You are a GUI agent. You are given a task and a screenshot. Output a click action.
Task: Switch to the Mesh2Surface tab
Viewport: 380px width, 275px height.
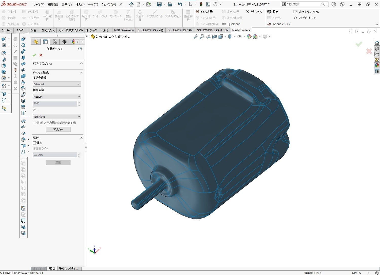tap(241, 30)
